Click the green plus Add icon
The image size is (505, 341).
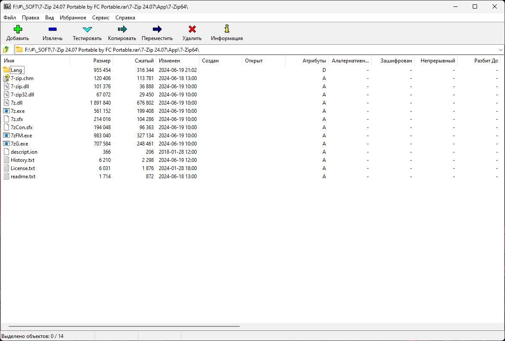18,29
